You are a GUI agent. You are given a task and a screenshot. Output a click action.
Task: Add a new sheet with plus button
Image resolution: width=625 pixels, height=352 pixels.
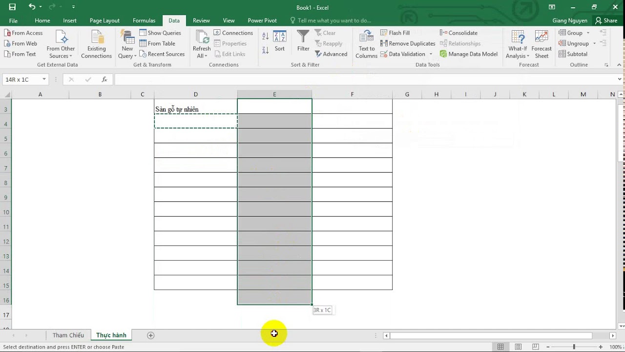150,335
